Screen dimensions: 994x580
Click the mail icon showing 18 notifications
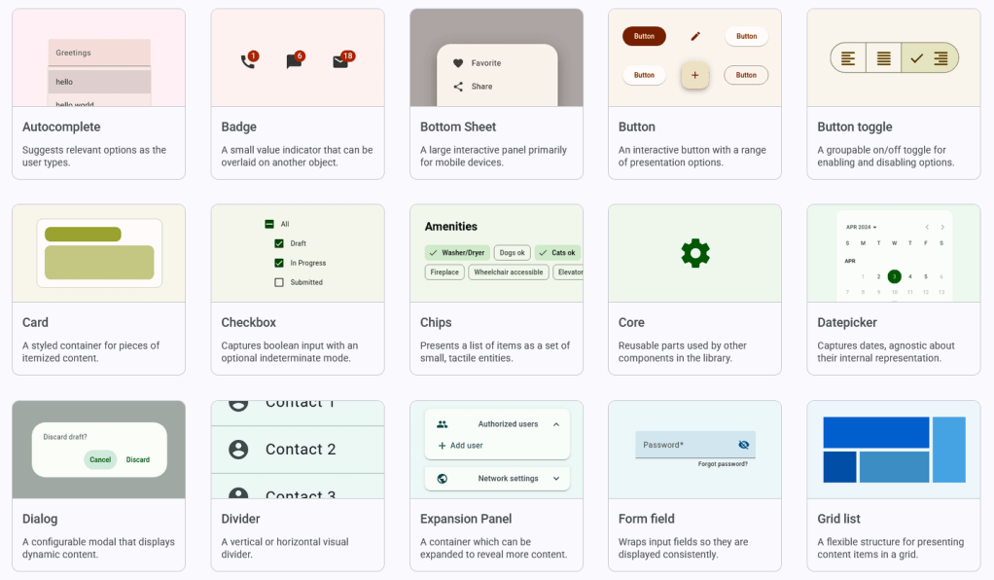340,61
